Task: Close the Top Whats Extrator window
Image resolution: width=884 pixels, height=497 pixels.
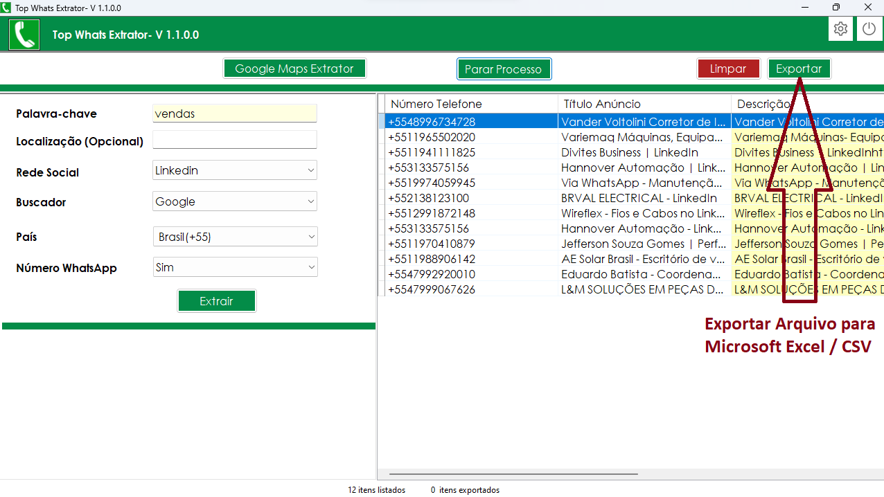Action: [x=868, y=7]
